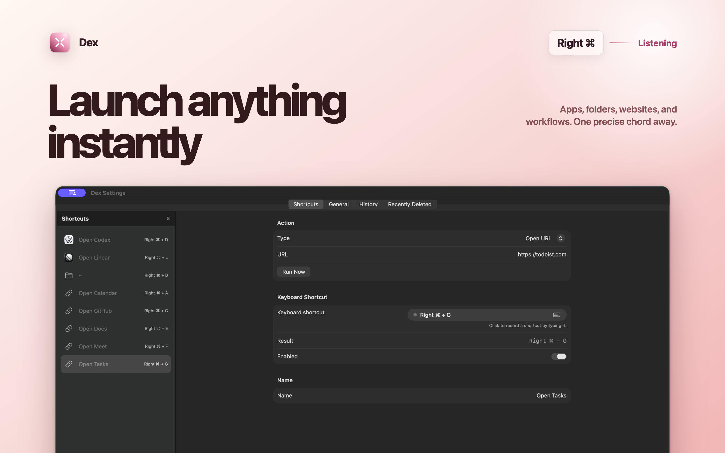
Task: Switch to the General tab
Action: 339,204
